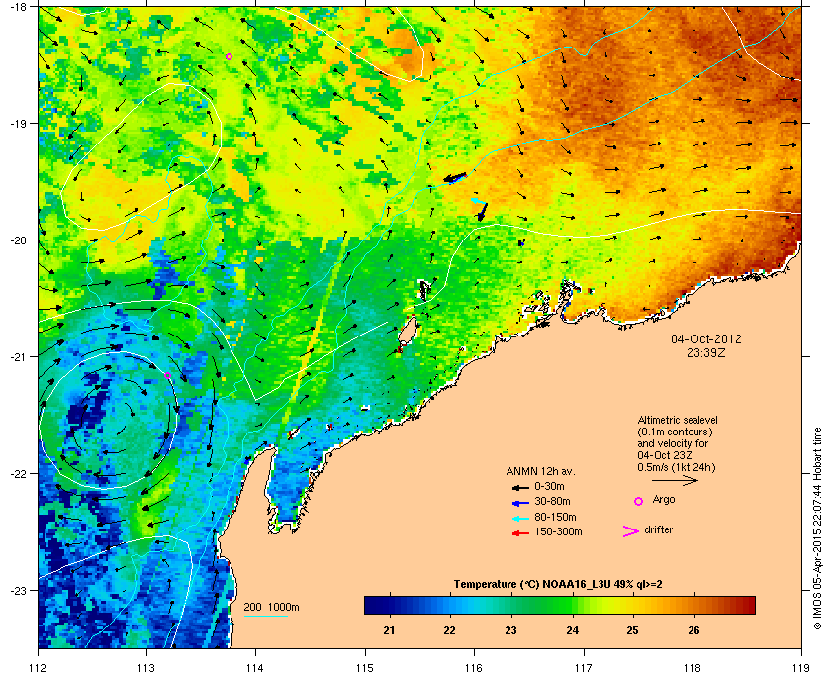Viewport: 831px width, 673px height.
Task: Click the 'drifter' legend label
Action: (658, 529)
